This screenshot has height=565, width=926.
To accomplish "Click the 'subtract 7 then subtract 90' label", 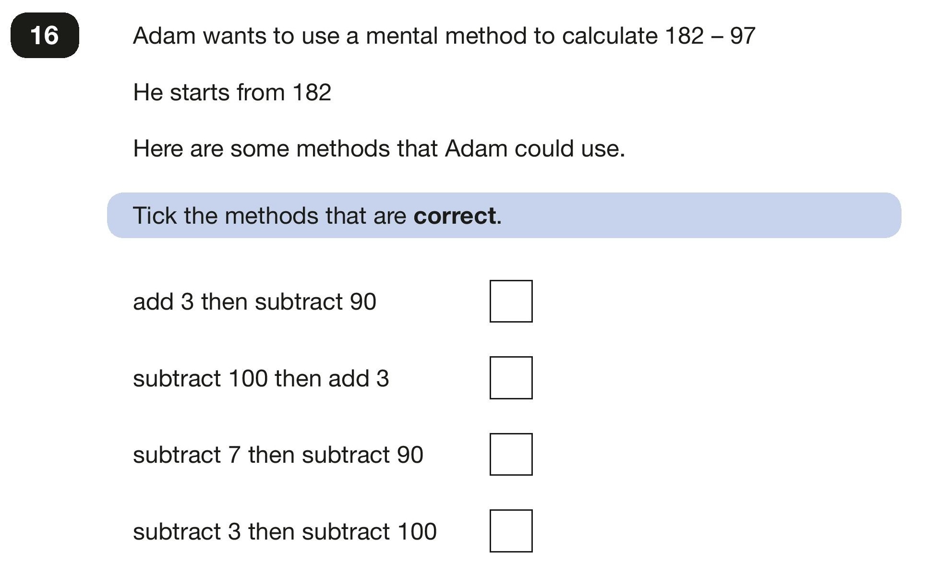I will pyautogui.click(x=278, y=455).
